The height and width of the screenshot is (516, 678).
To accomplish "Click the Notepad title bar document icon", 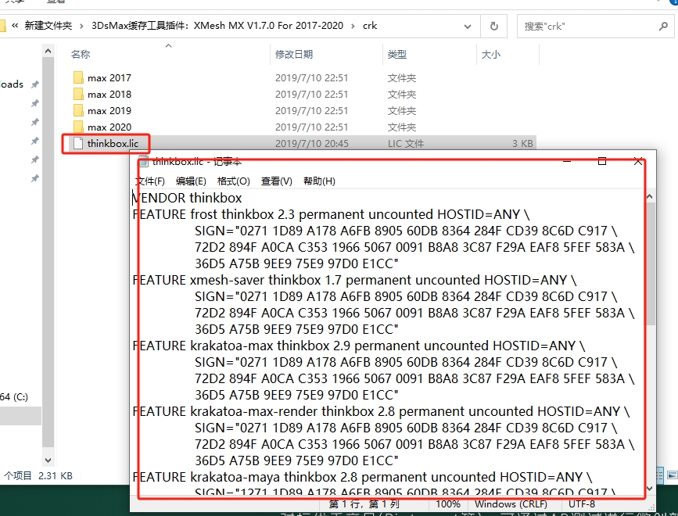I will click(143, 162).
